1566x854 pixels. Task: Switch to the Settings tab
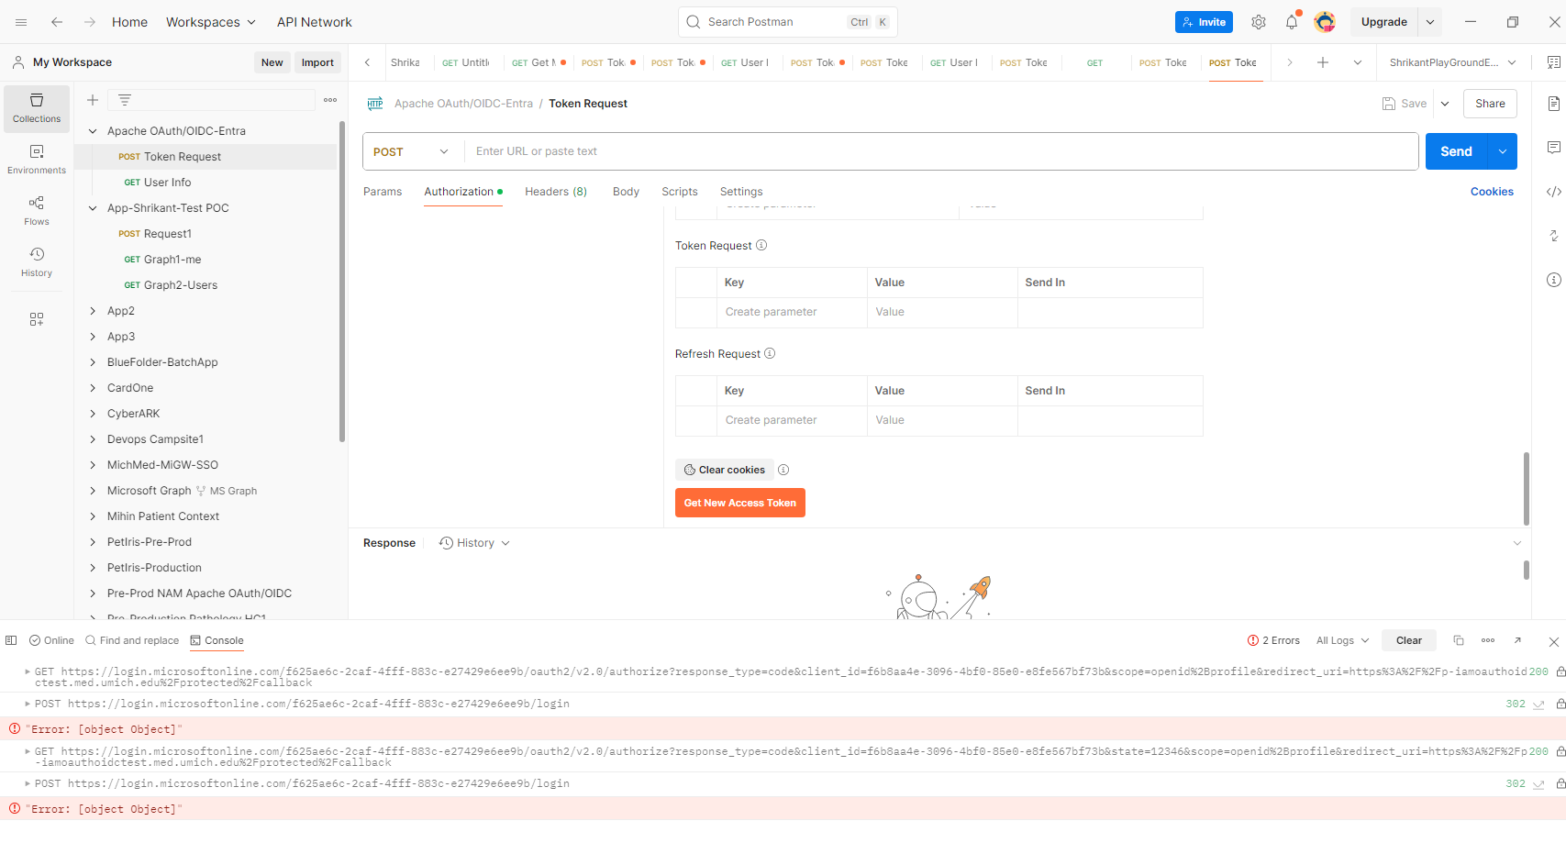coord(741,192)
